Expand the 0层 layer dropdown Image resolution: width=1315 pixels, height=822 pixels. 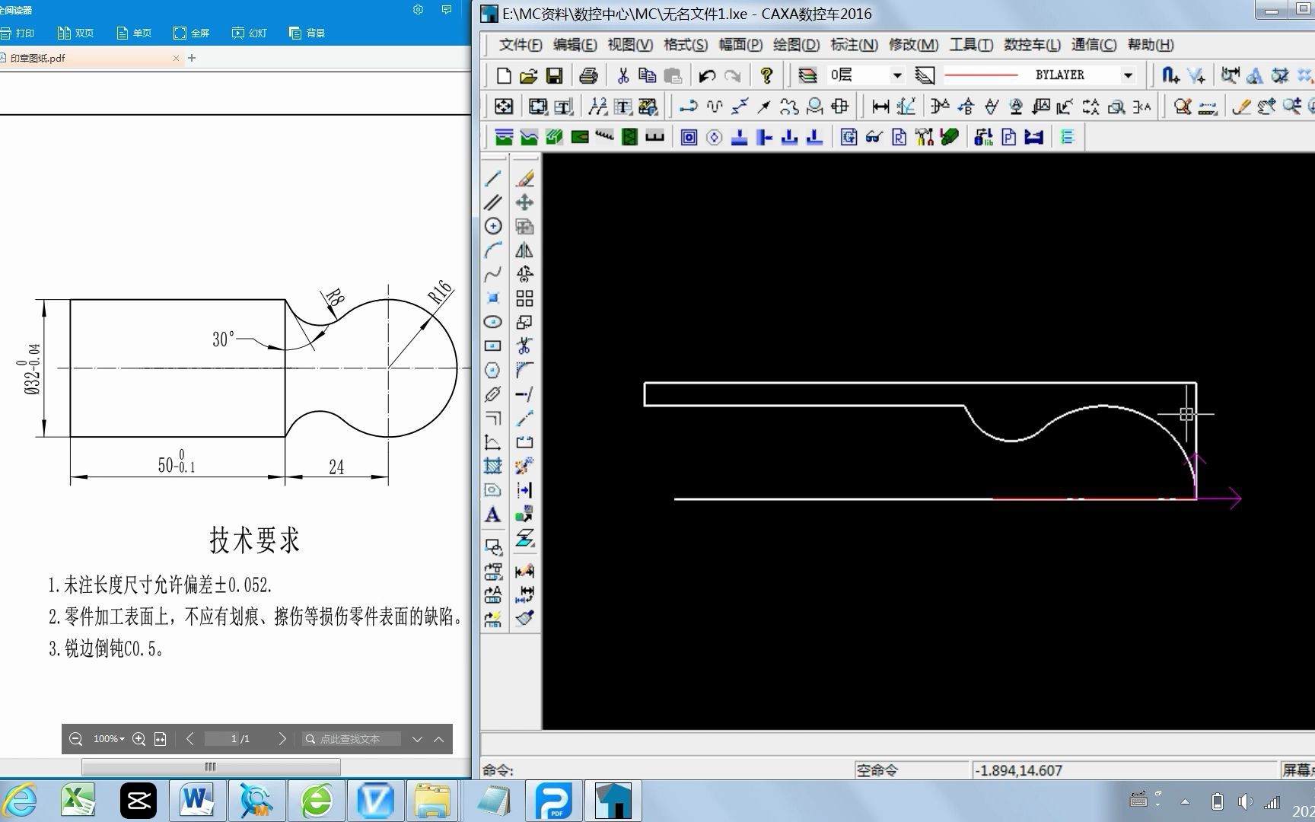coord(897,75)
